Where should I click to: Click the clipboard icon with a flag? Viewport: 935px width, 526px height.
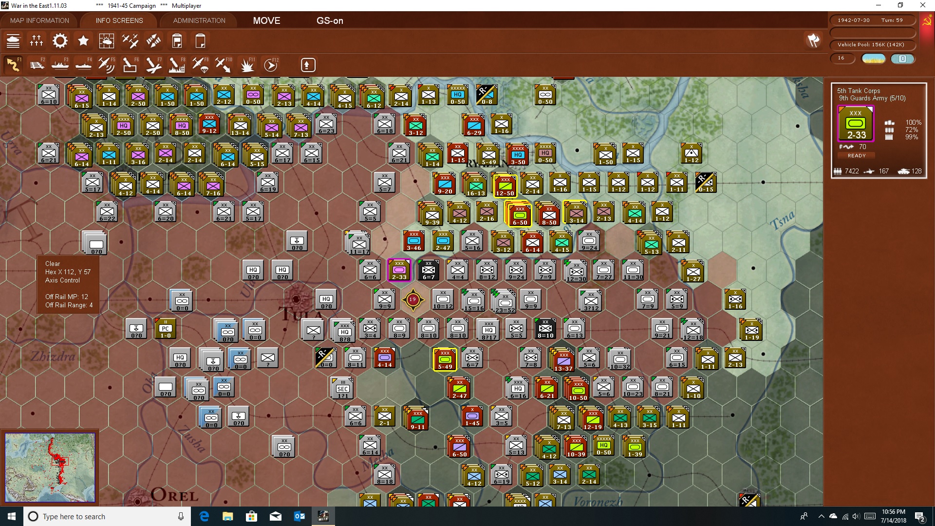(177, 41)
